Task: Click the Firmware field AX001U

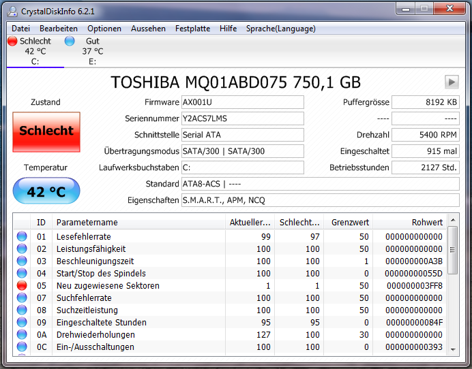Action: click(243, 102)
